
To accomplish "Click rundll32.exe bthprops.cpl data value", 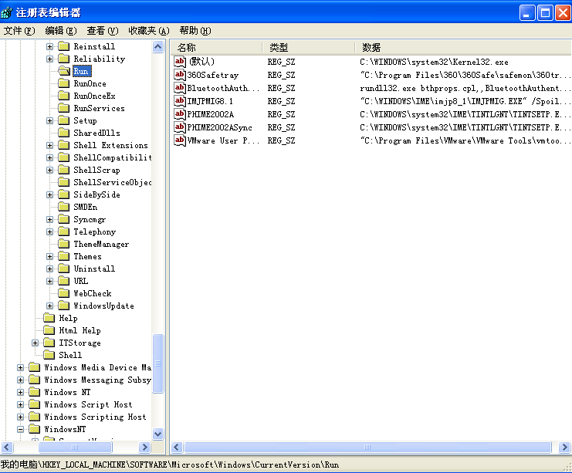I will (464, 88).
